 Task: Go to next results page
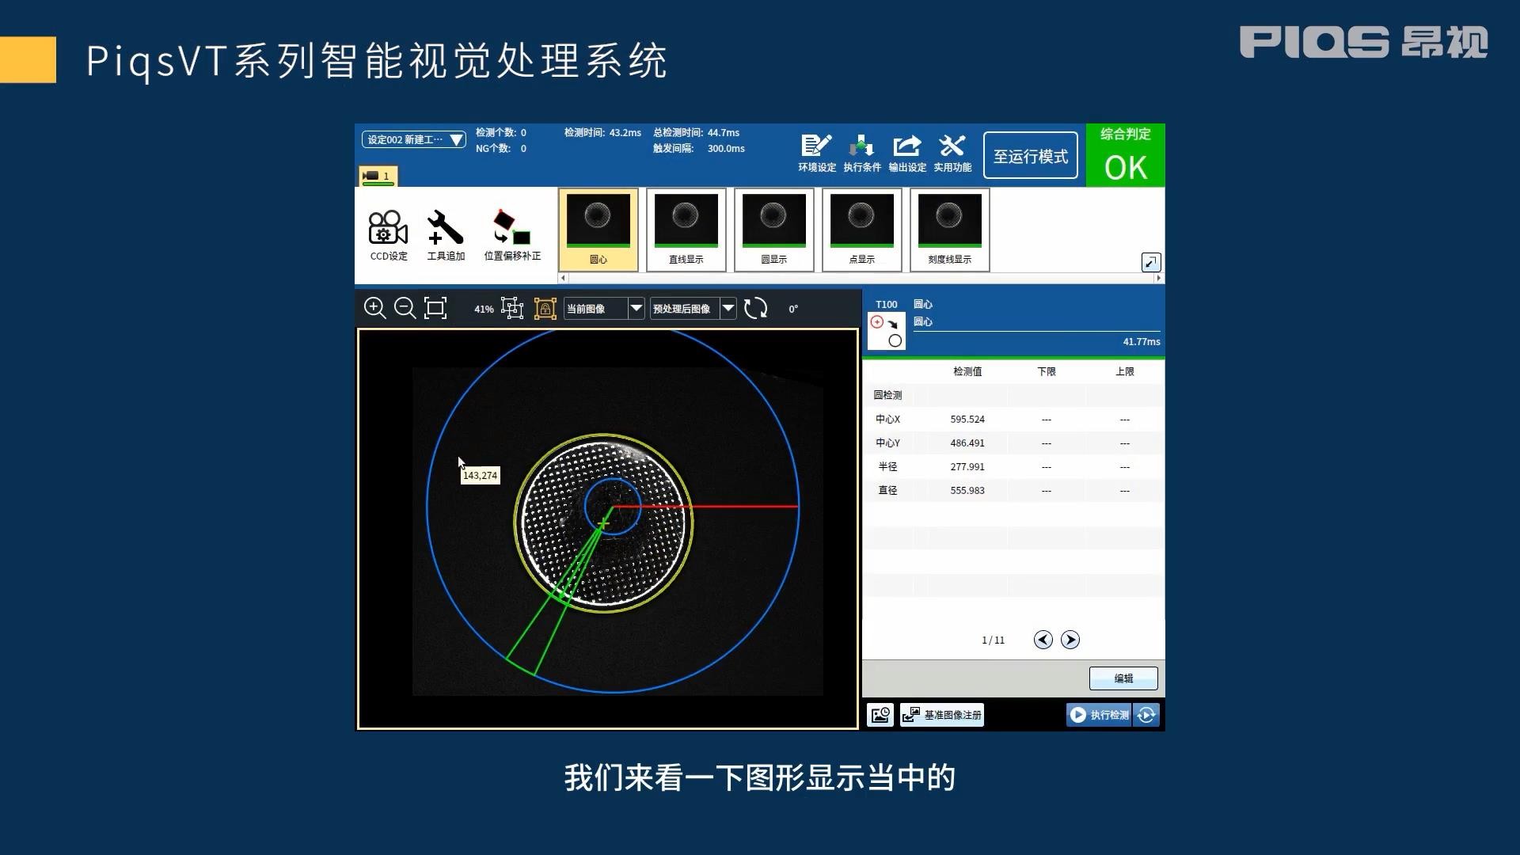point(1070,640)
